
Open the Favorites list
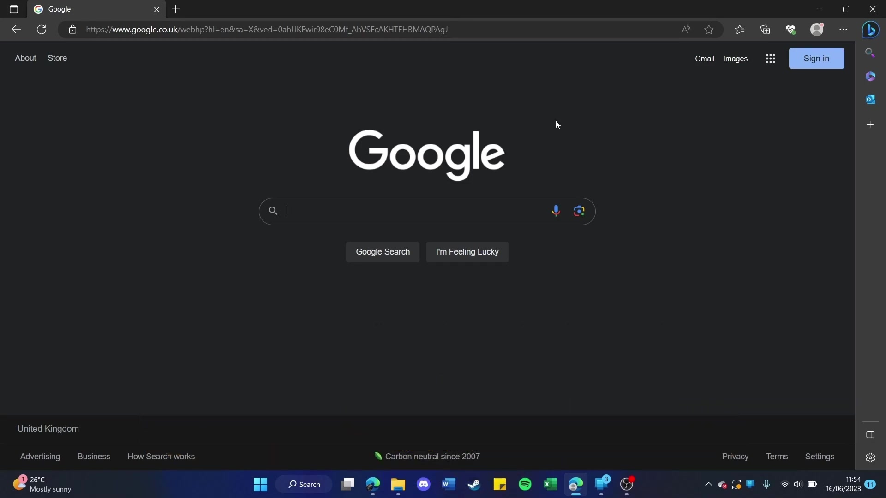tap(740, 30)
